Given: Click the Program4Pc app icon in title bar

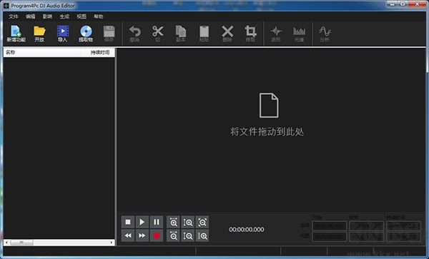Looking at the screenshot, I should coord(6,5).
